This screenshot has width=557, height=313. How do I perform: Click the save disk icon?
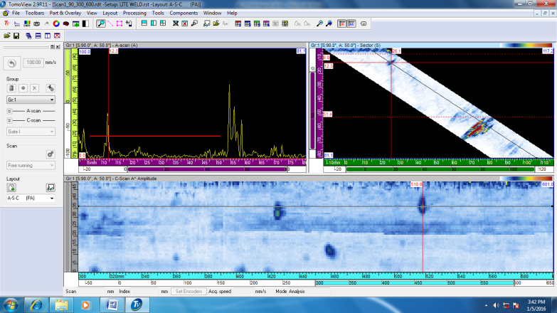click(x=16, y=36)
